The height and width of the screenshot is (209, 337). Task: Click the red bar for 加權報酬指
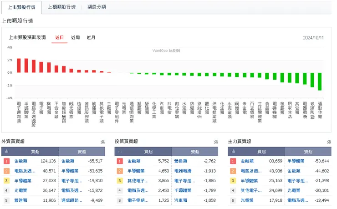click(64, 69)
